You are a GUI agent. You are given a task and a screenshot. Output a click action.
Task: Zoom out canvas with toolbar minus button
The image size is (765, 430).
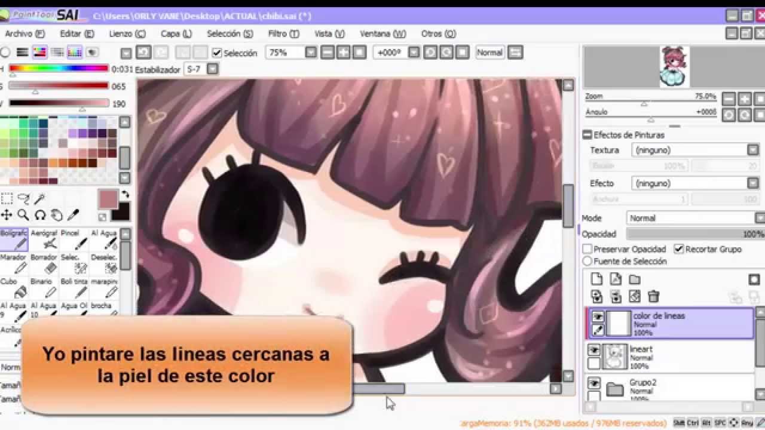point(327,53)
